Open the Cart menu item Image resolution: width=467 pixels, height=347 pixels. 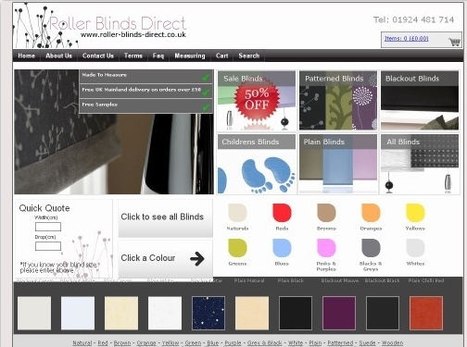click(x=222, y=56)
